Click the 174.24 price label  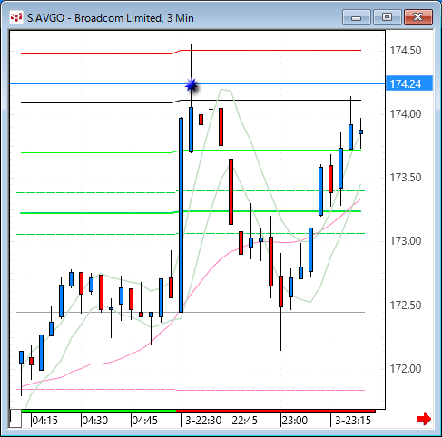tap(409, 83)
